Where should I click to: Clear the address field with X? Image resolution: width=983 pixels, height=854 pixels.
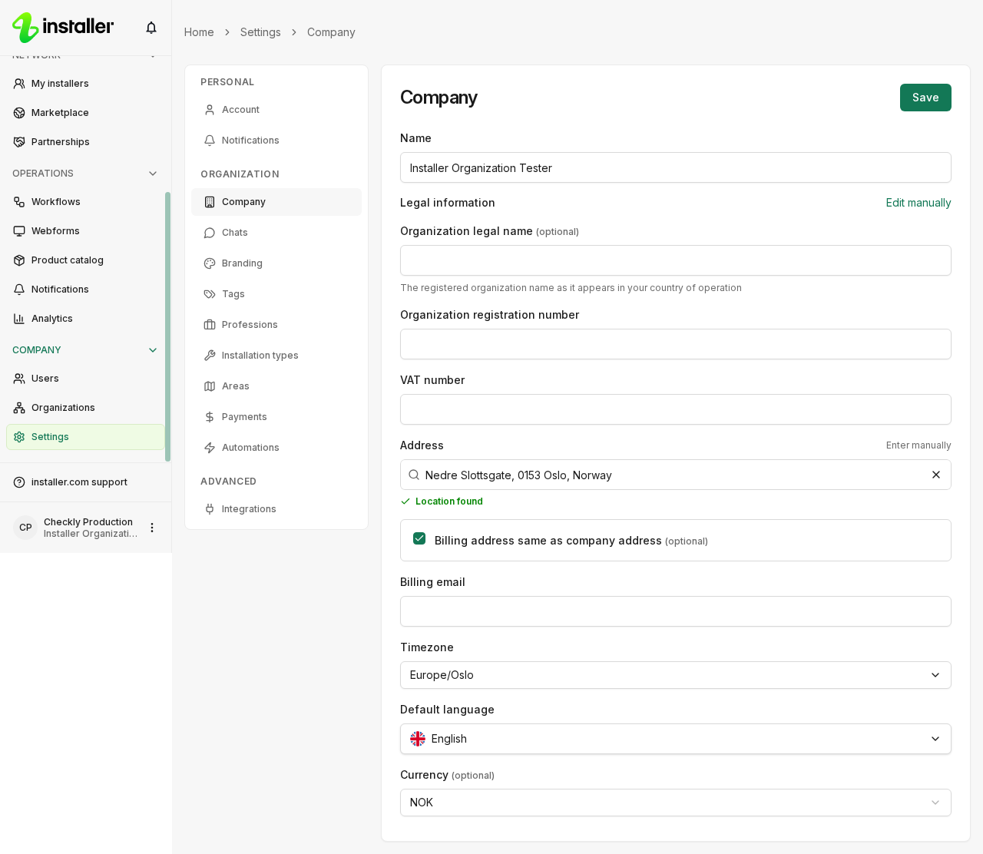(x=936, y=475)
